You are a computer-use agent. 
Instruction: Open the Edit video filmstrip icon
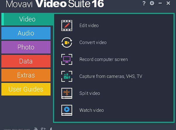click(67, 25)
